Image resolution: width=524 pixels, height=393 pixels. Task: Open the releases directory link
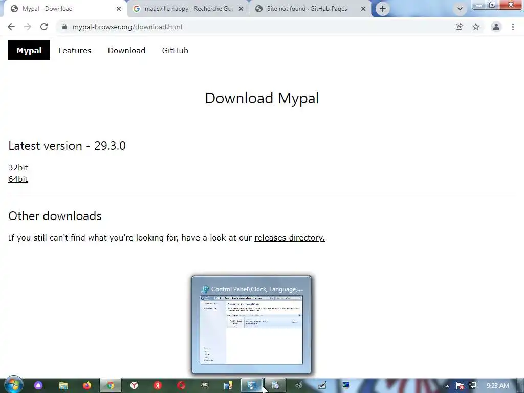coord(290,237)
